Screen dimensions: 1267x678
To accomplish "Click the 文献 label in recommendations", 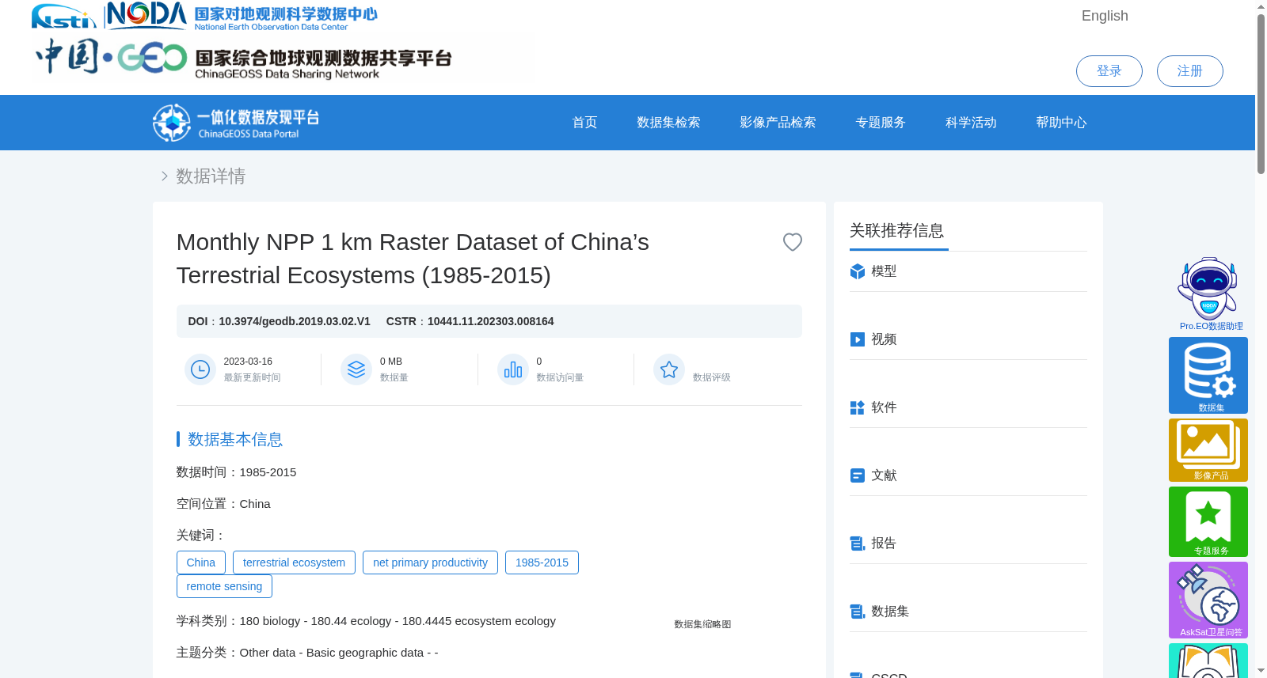I will 884,475.
